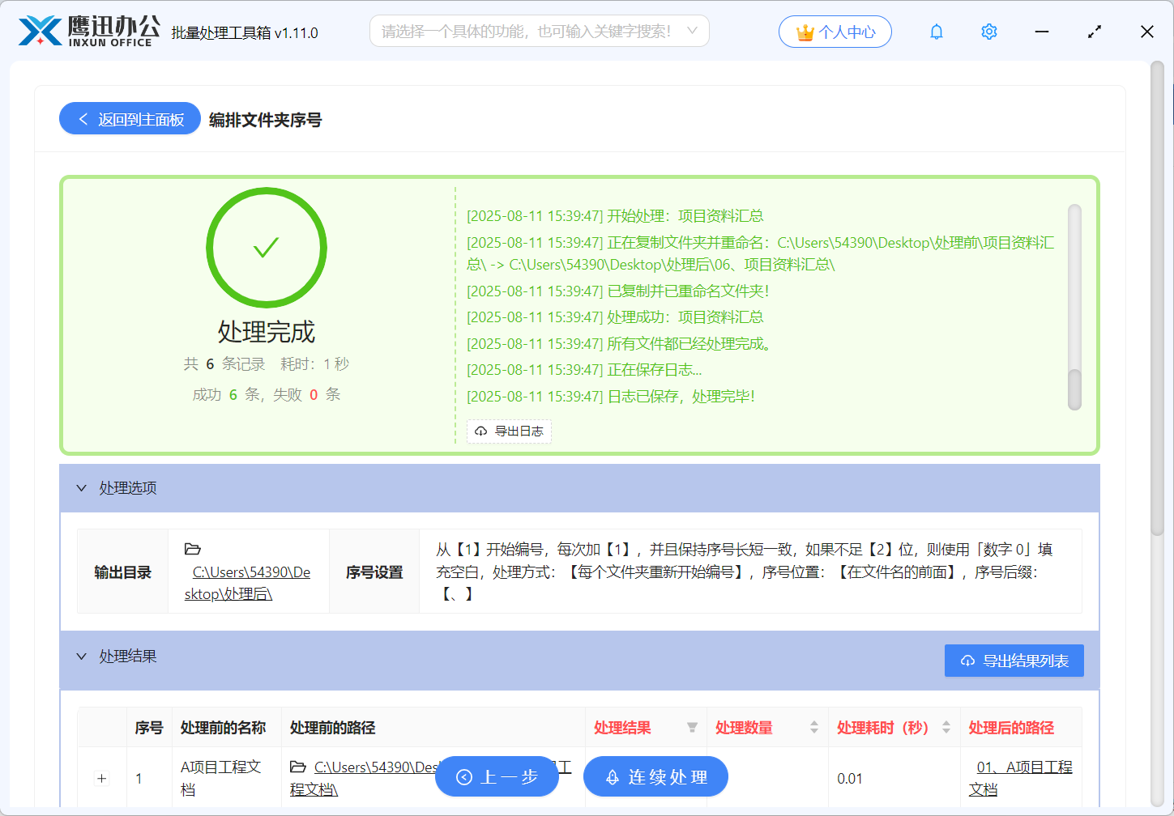
Task: Click the folder icon in the 处理前的路径 cell
Action: click(299, 767)
